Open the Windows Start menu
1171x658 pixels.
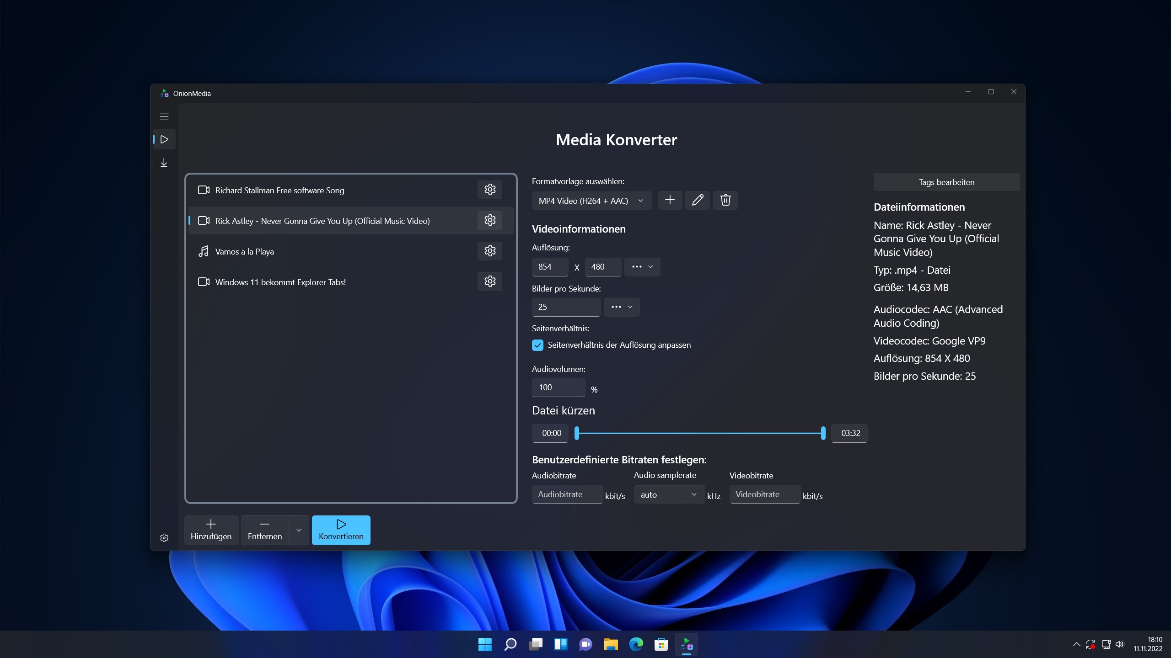pos(485,644)
